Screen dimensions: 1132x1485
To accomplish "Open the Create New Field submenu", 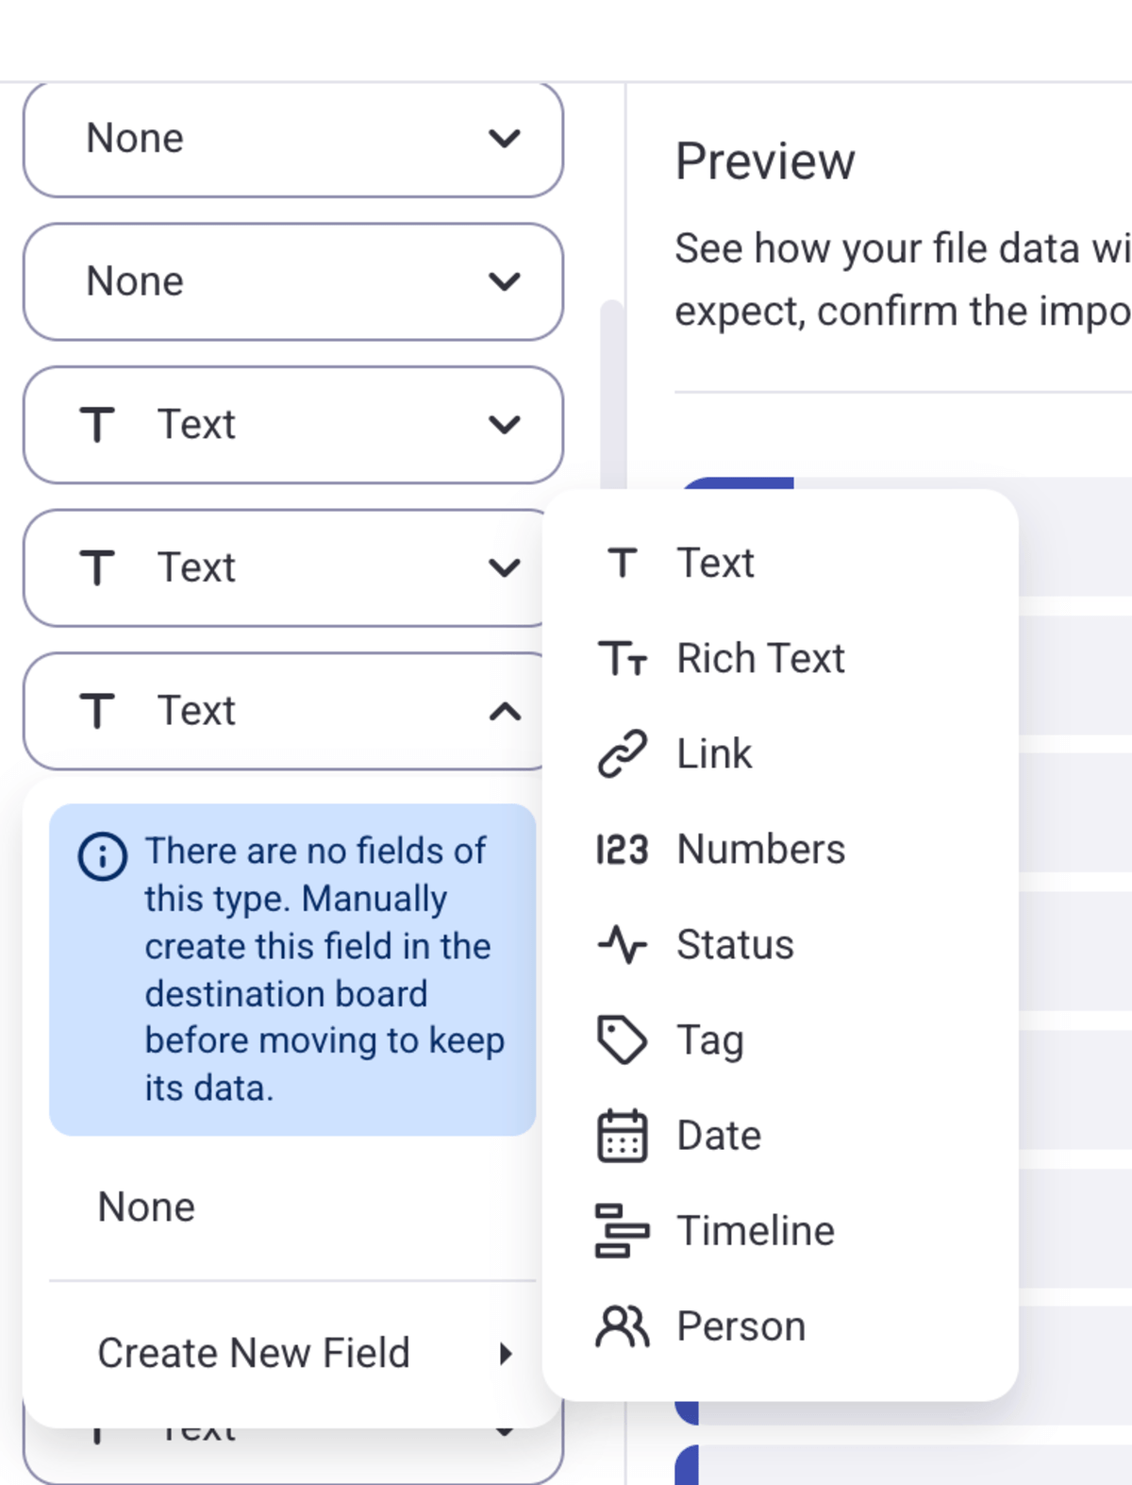I will pyautogui.click(x=506, y=1354).
